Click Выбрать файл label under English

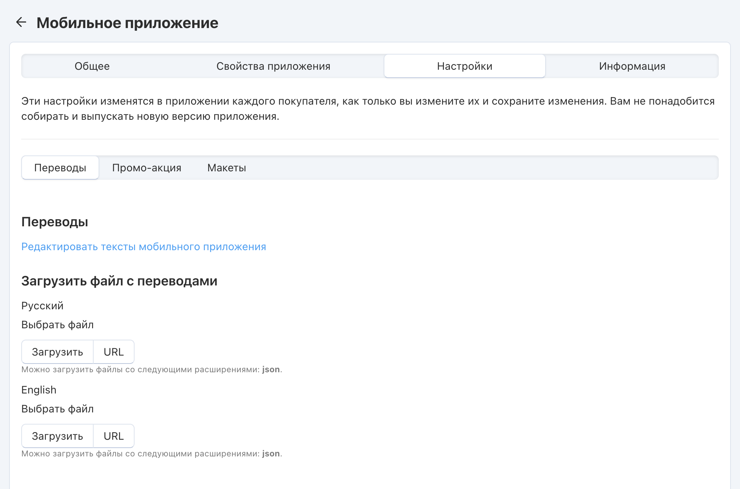coord(58,409)
